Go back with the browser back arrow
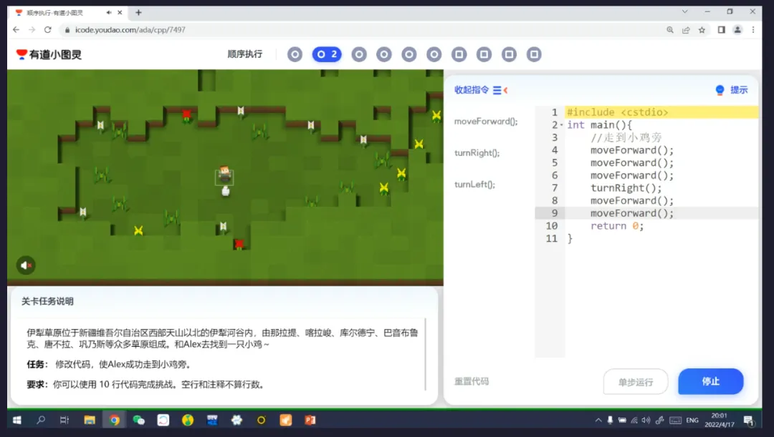The height and width of the screenshot is (437, 774). (16, 30)
